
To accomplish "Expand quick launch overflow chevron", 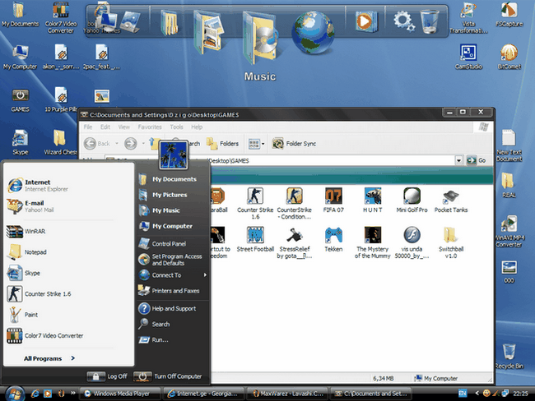I will 72,393.
